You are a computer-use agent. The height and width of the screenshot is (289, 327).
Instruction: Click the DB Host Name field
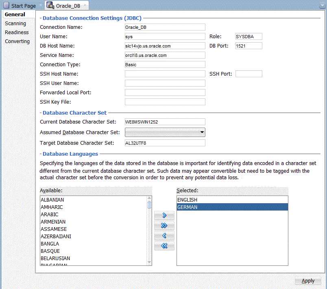(165, 46)
